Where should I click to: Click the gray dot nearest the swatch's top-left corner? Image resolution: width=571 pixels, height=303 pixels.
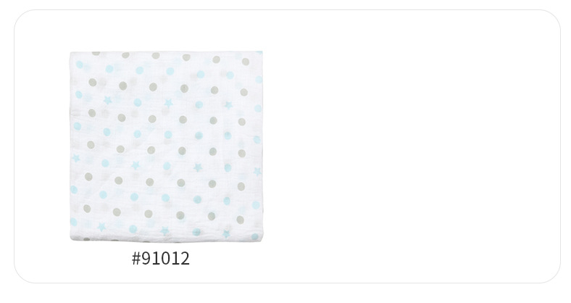click(x=96, y=53)
